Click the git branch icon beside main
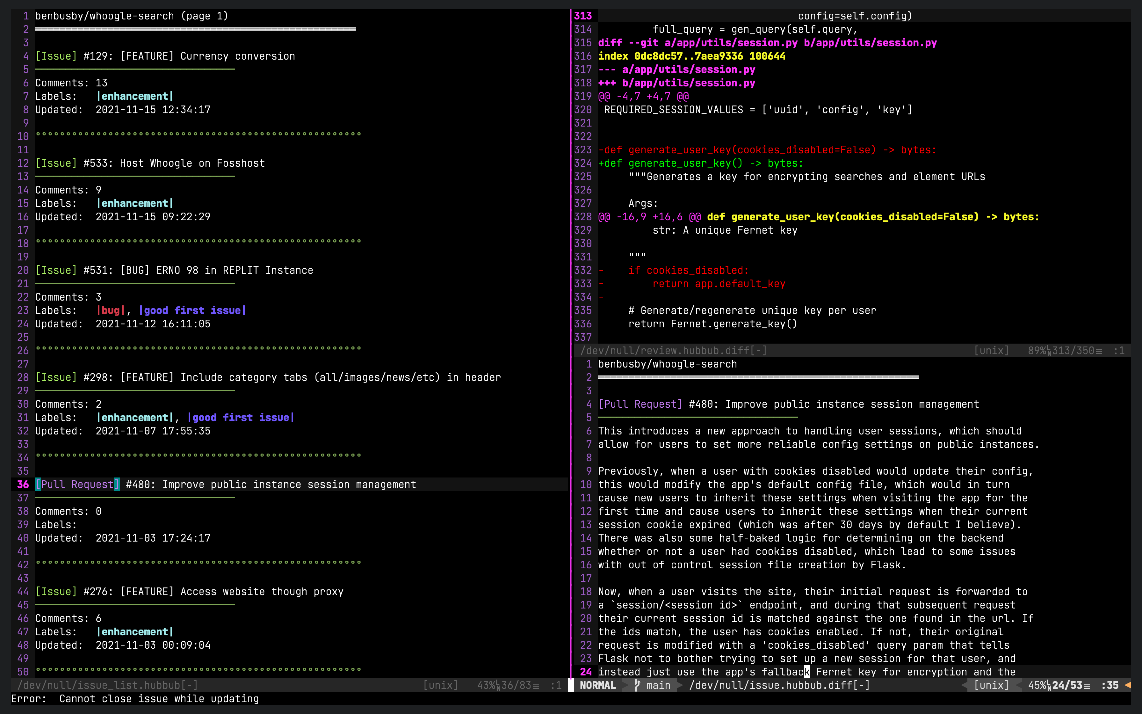Image resolution: width=1142 pixels, height=714 pixels. 638,685
